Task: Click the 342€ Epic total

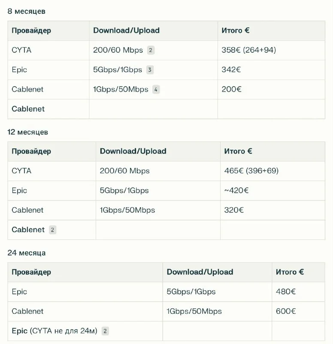Action: 231,70
